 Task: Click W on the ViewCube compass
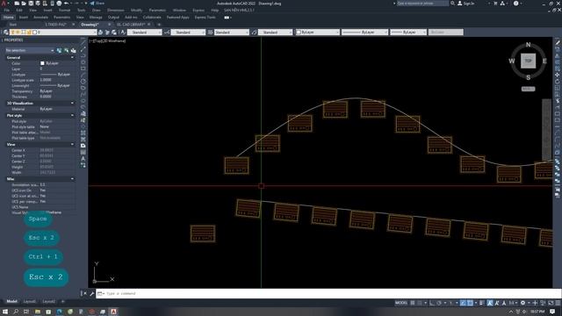click(x=511, y=61)
